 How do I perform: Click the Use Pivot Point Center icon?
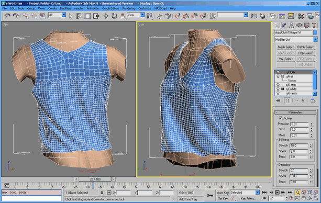[149, 16]
